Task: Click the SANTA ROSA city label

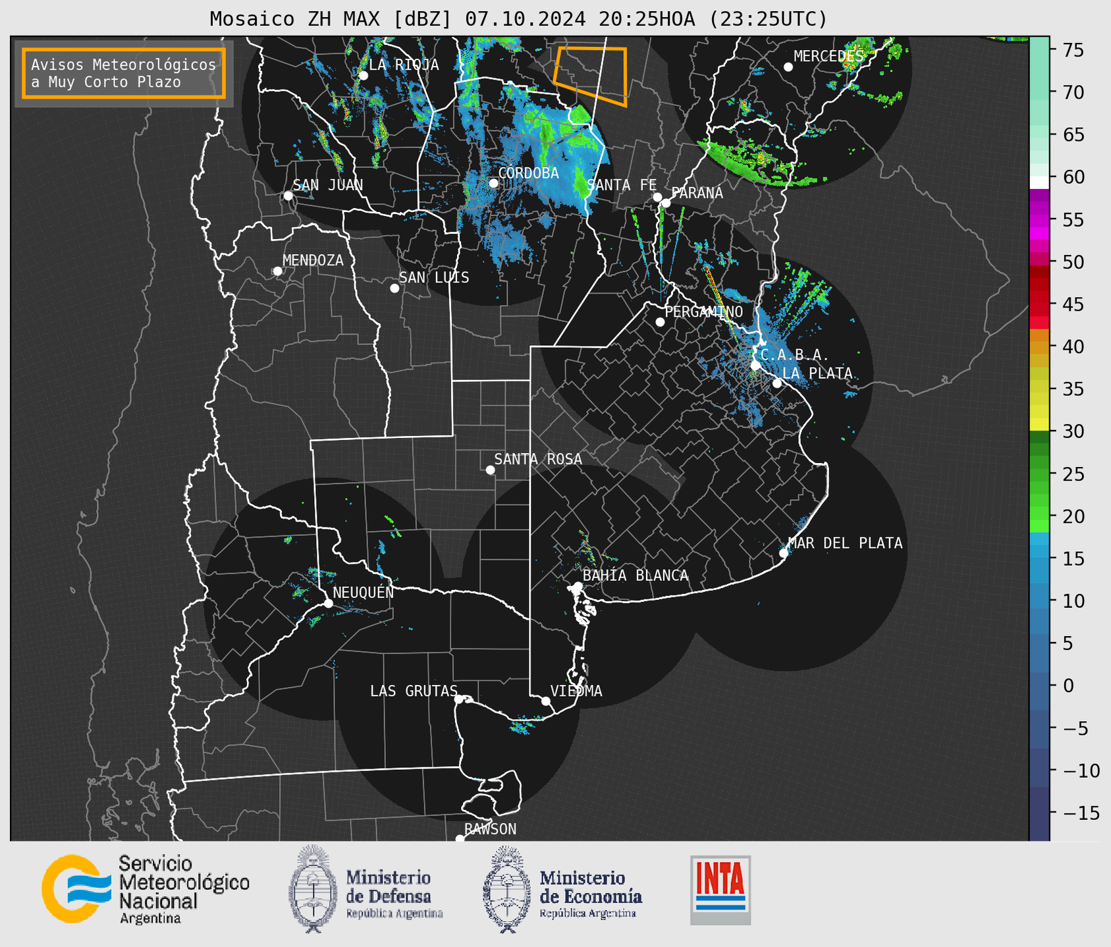Action: coord(538,459)
